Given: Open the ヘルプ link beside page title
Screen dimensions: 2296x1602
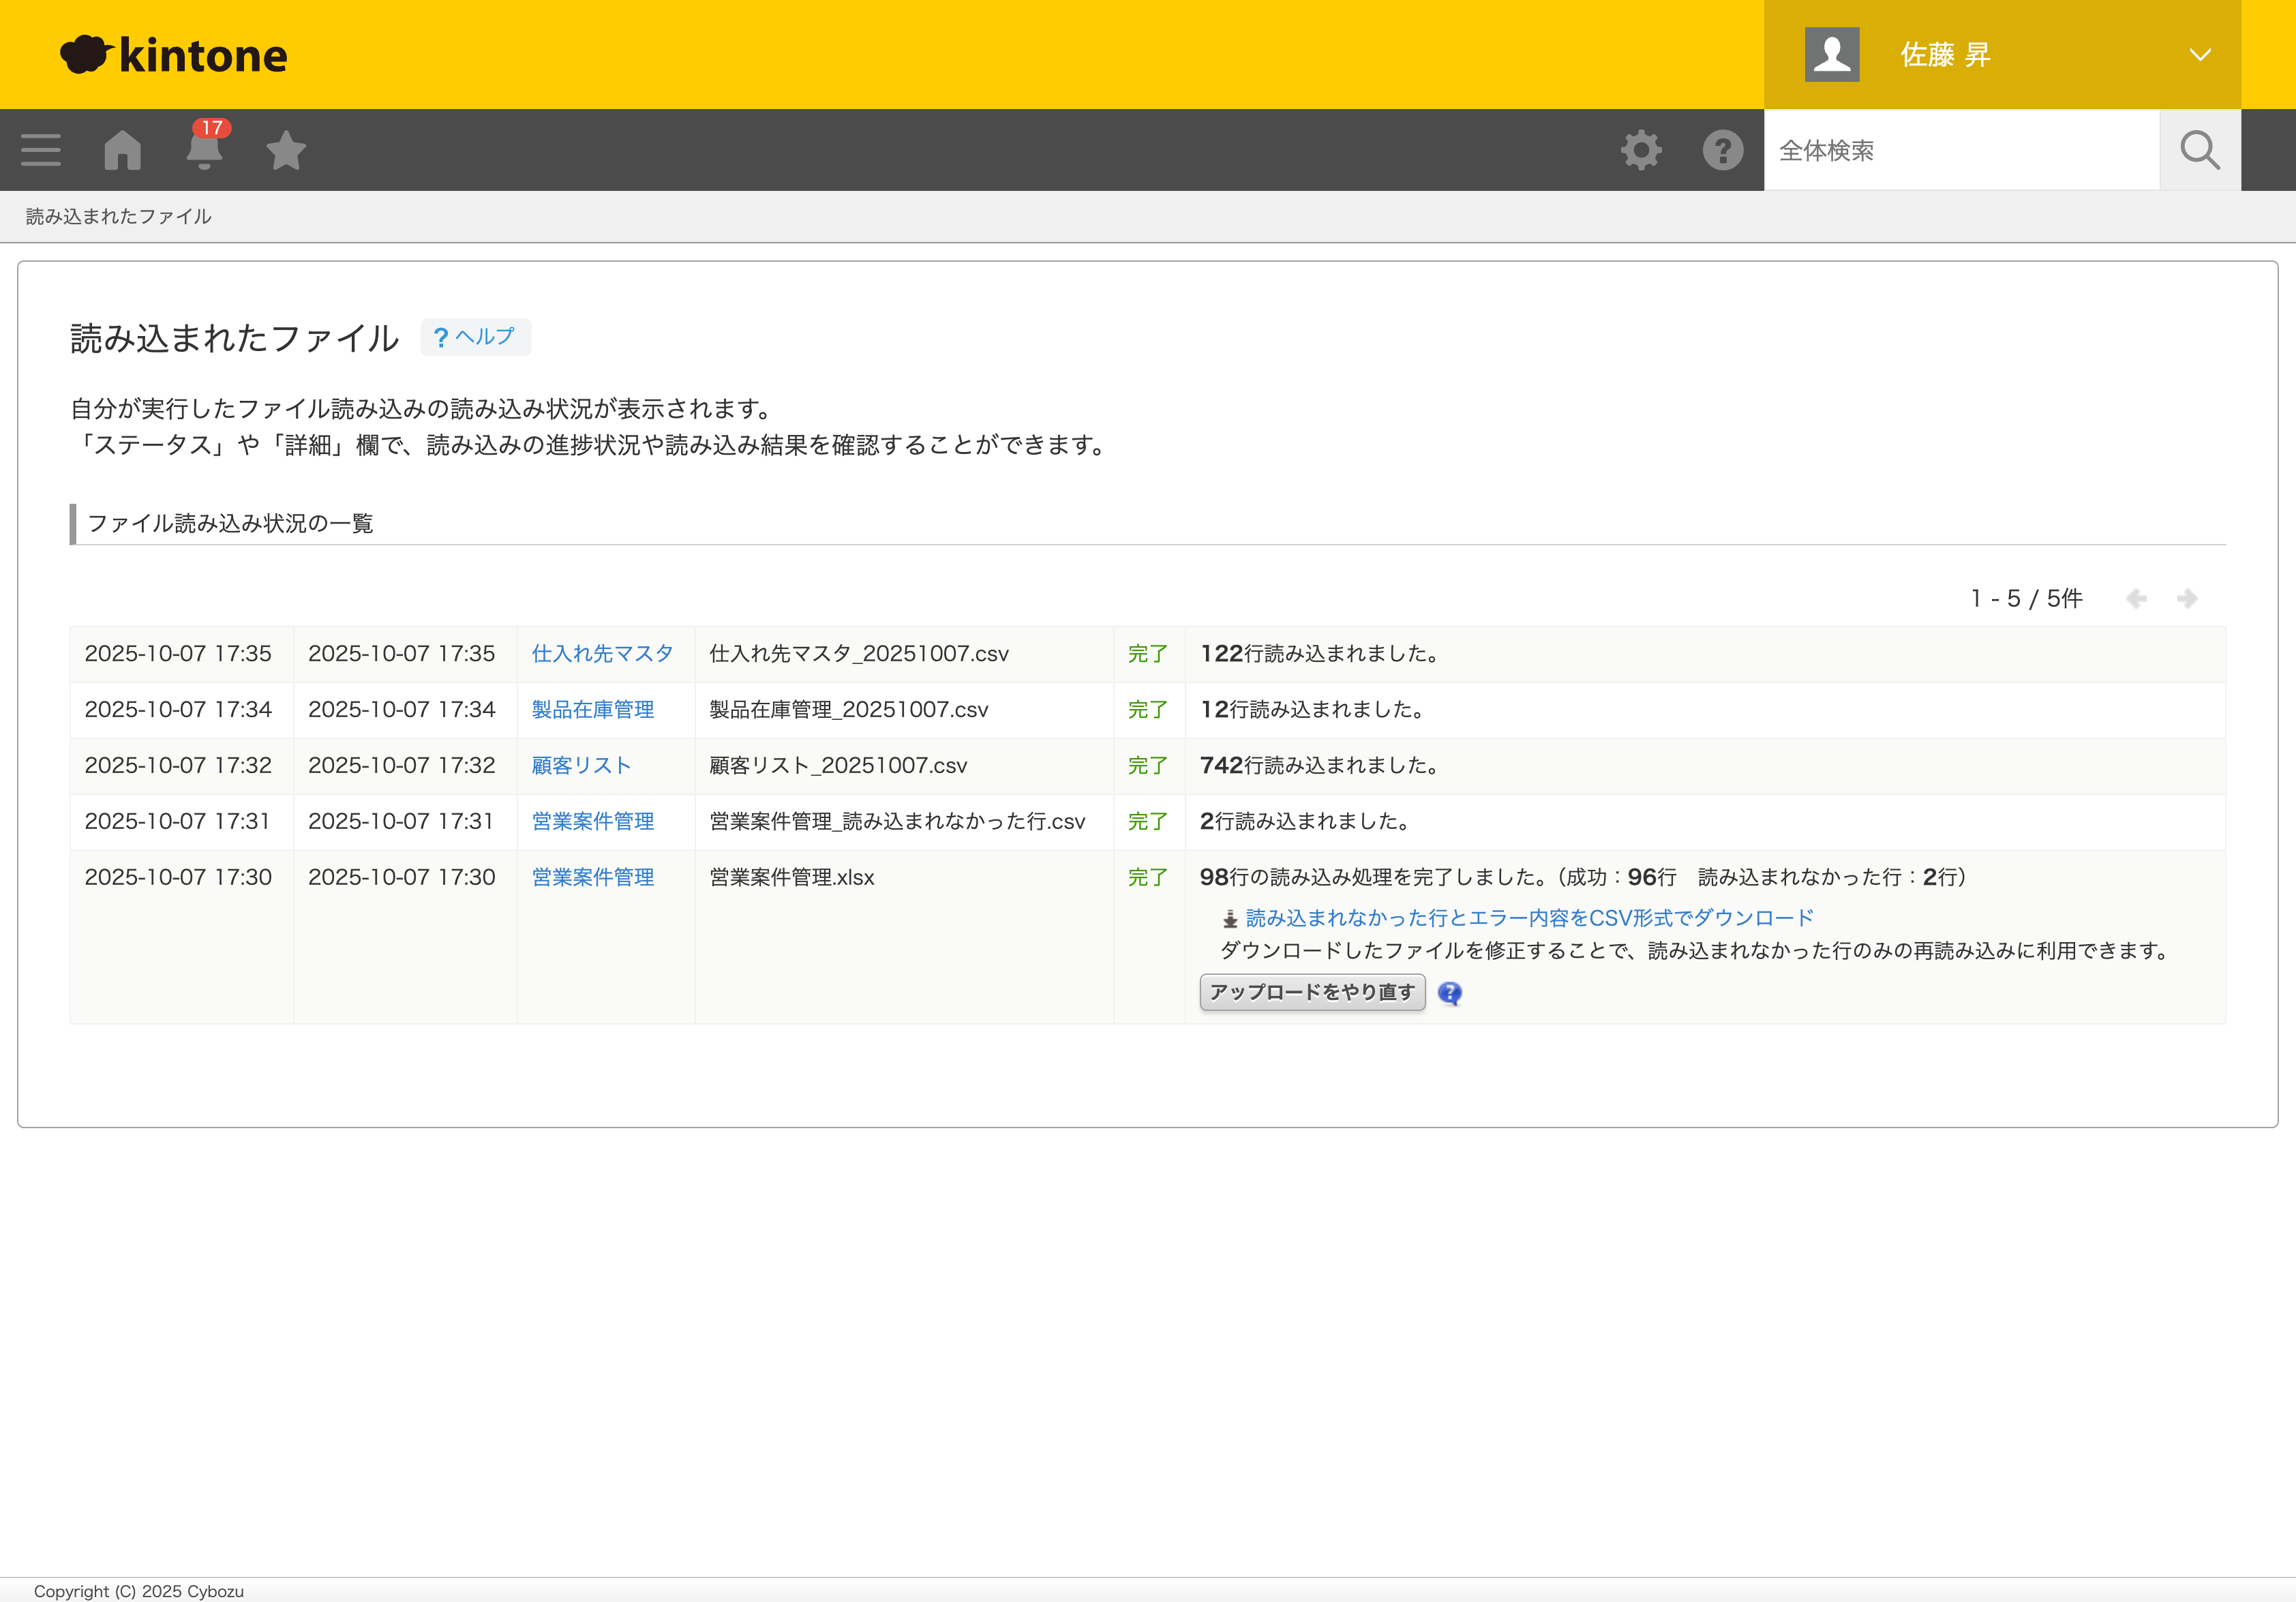Looking at the screenshot, I should [476, 337].
